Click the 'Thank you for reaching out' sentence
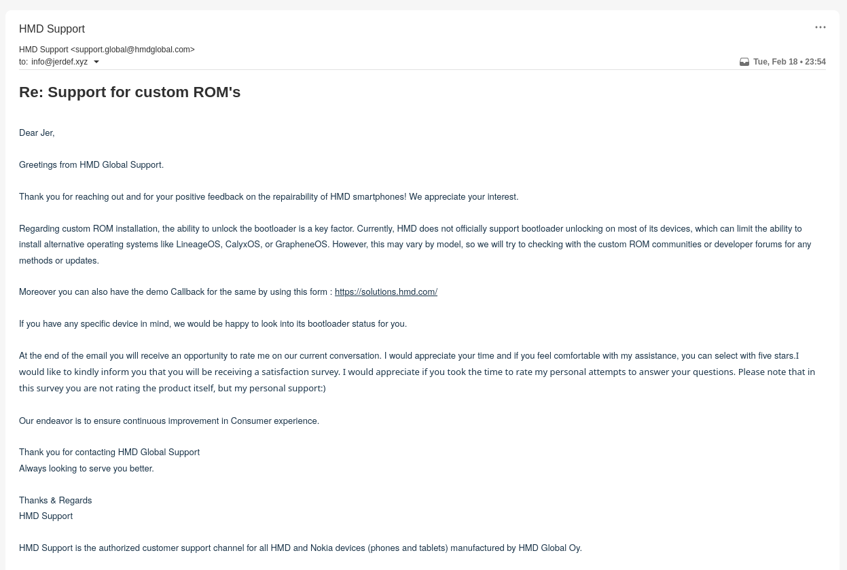 [x=268, y=197]
